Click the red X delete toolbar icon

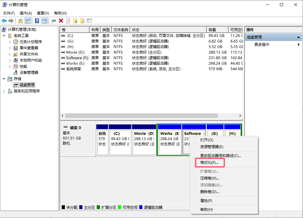click(x=61, y=20)
